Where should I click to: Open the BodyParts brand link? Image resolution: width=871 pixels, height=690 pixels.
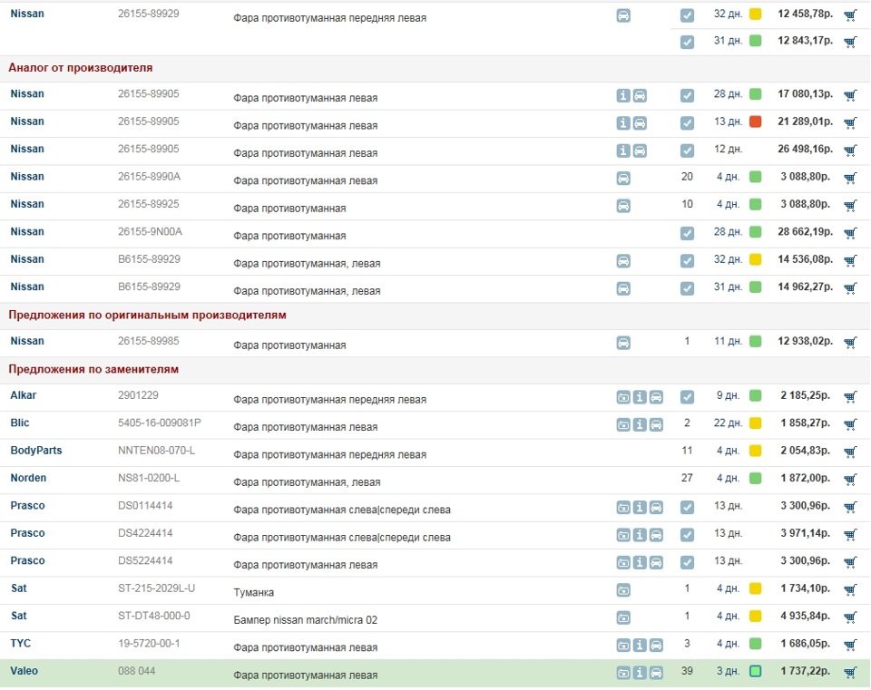[x=36, y=451]
